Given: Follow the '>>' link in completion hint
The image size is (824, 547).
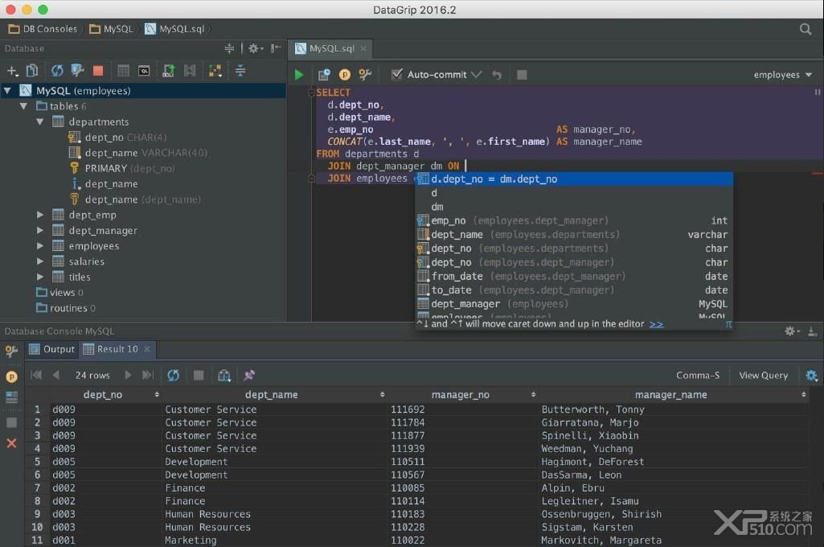Looking at the screenshot, I should pyautogui.click(x=656, y=324).
